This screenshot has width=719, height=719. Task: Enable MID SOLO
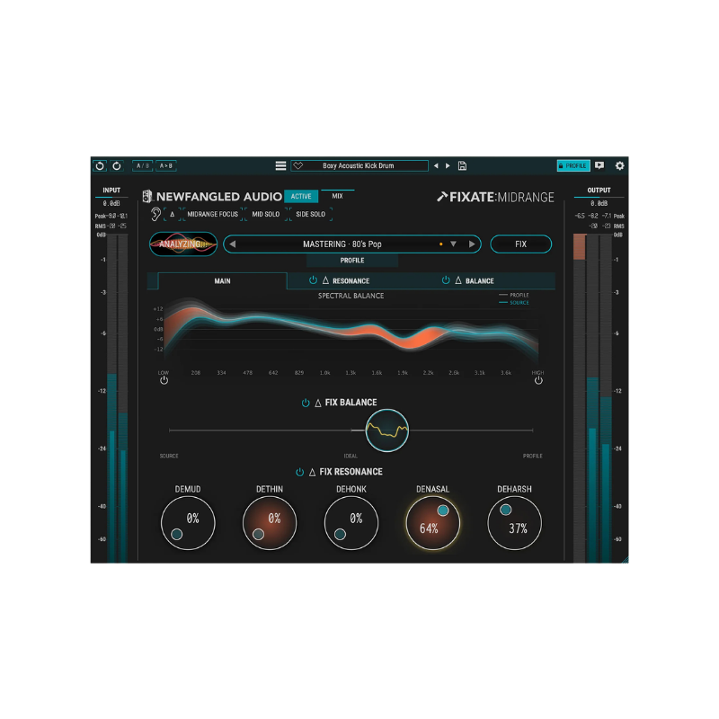[x=265, y=214]
